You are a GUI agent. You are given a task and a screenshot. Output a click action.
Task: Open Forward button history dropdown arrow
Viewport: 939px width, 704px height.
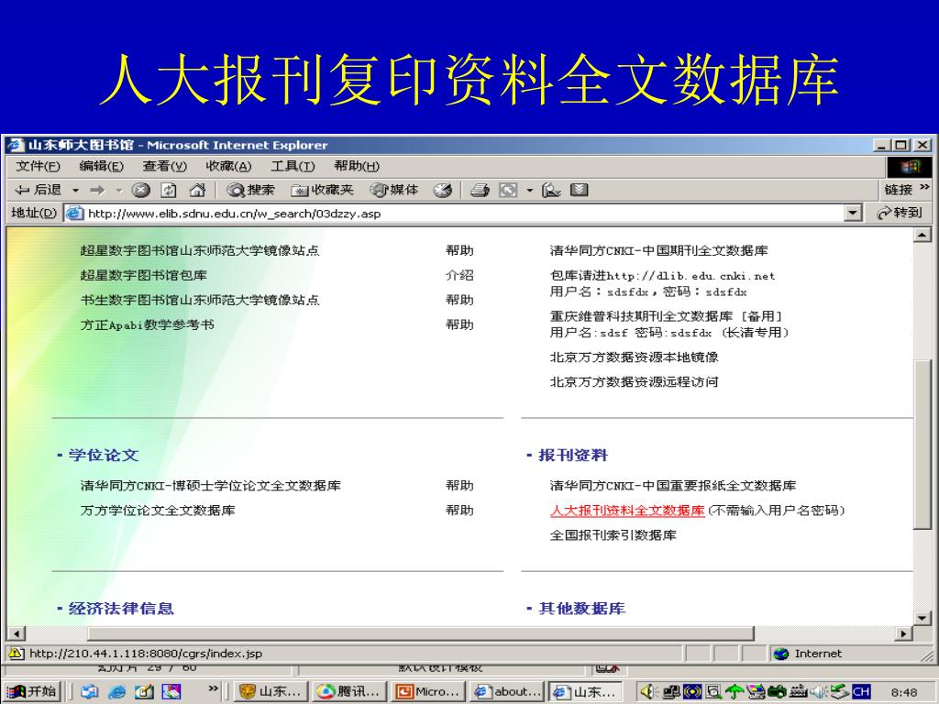pos(118,191)
